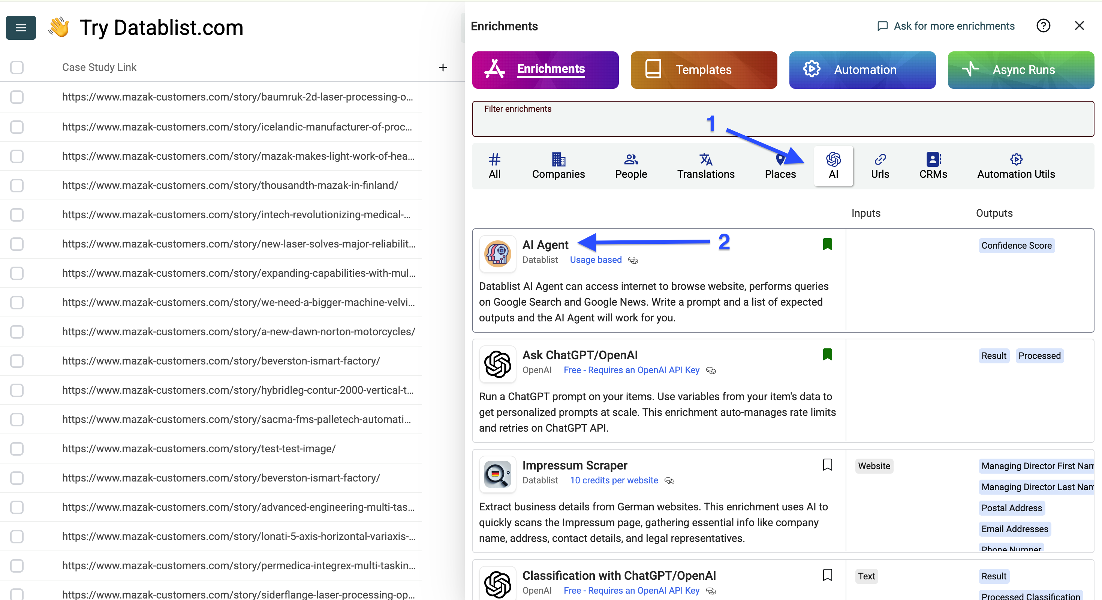Image resolution: width=1102 pixels, height=600 pixels.
Task: Click the Ask for more enrichments link
Action: coord(954,26)
